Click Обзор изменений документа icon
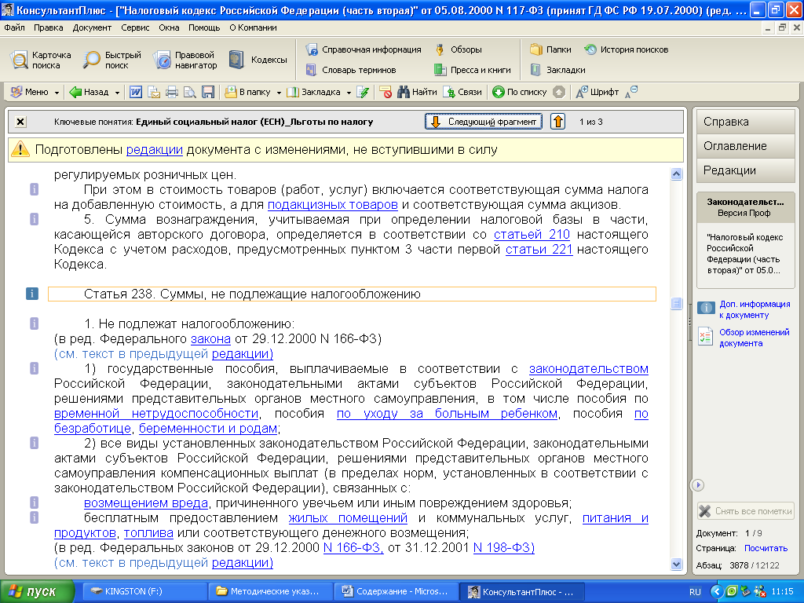 coord(706,338)
